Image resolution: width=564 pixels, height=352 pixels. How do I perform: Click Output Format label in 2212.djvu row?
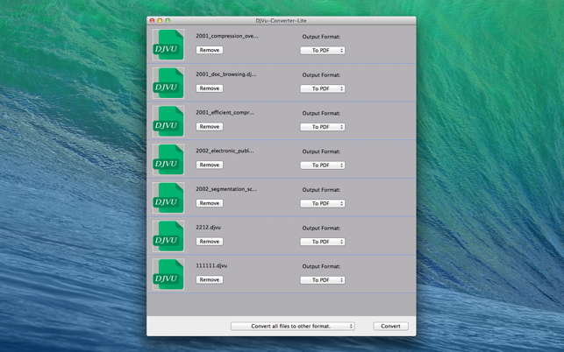click(321, 228)
